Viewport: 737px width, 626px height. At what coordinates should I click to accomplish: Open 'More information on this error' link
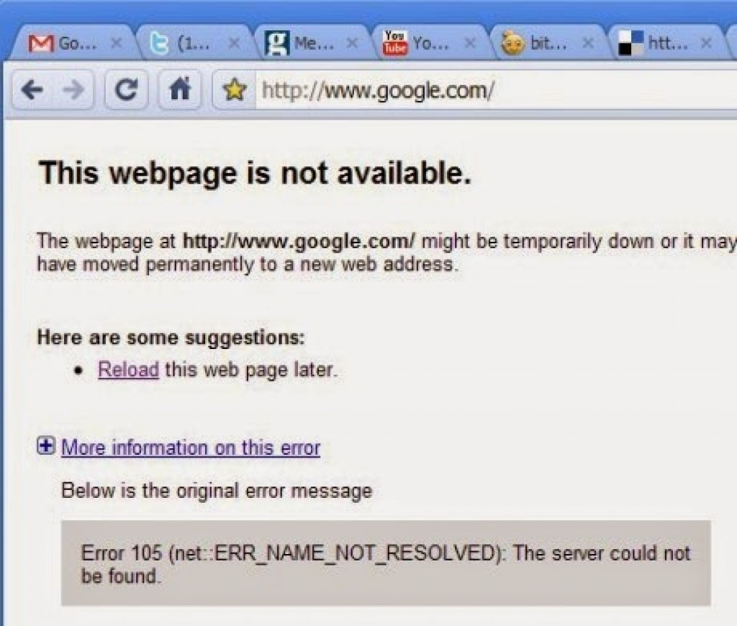[191, 448]
